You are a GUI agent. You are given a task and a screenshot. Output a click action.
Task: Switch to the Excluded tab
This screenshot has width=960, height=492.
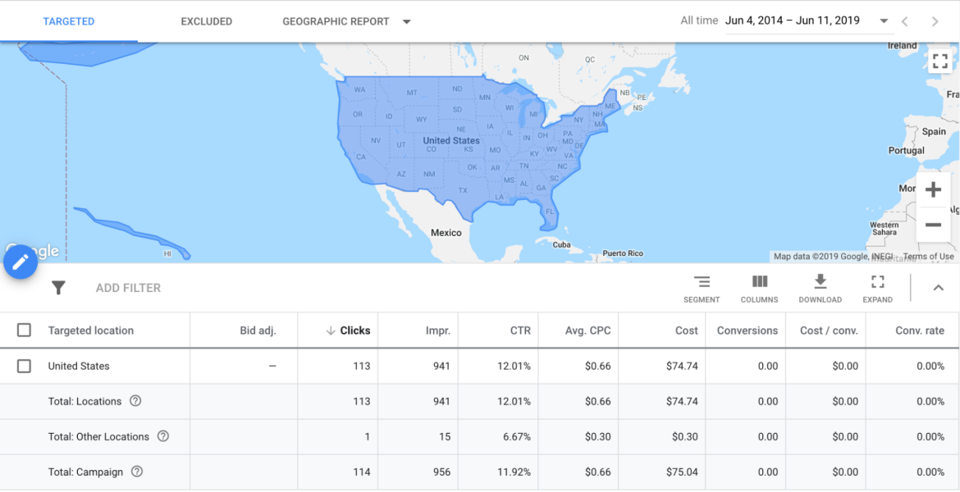click(x=206, y=21)
